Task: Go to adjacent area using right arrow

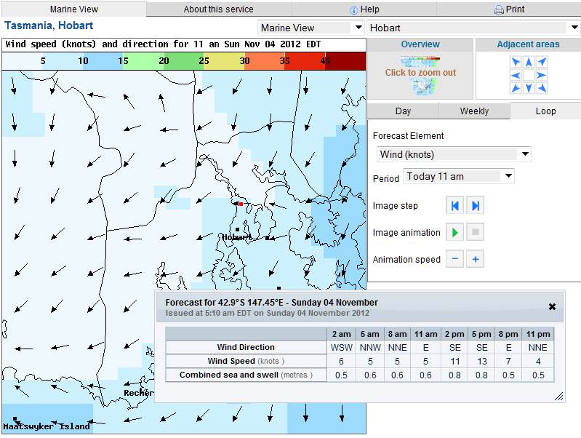Action: point(541,75)
